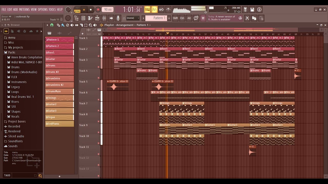
Task: Open the mixer track selector showing (none)
Action: [132, 18]
